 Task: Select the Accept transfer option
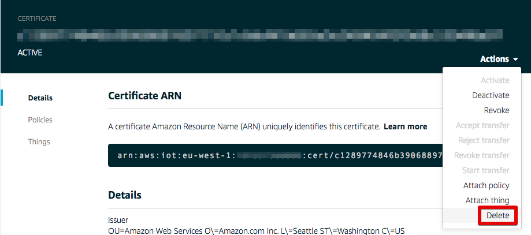[x=482, y=125]
